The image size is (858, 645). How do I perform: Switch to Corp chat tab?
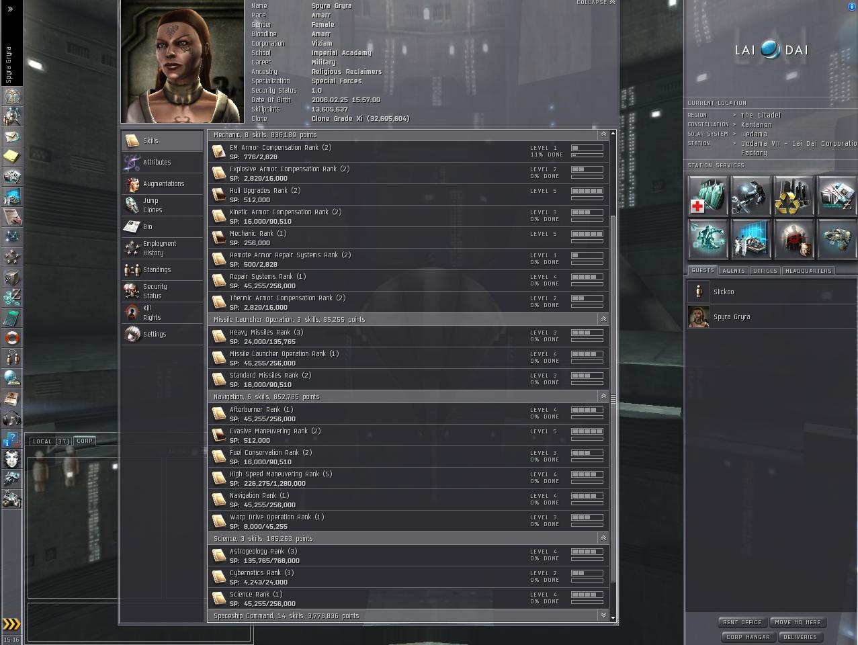point(85,441)
